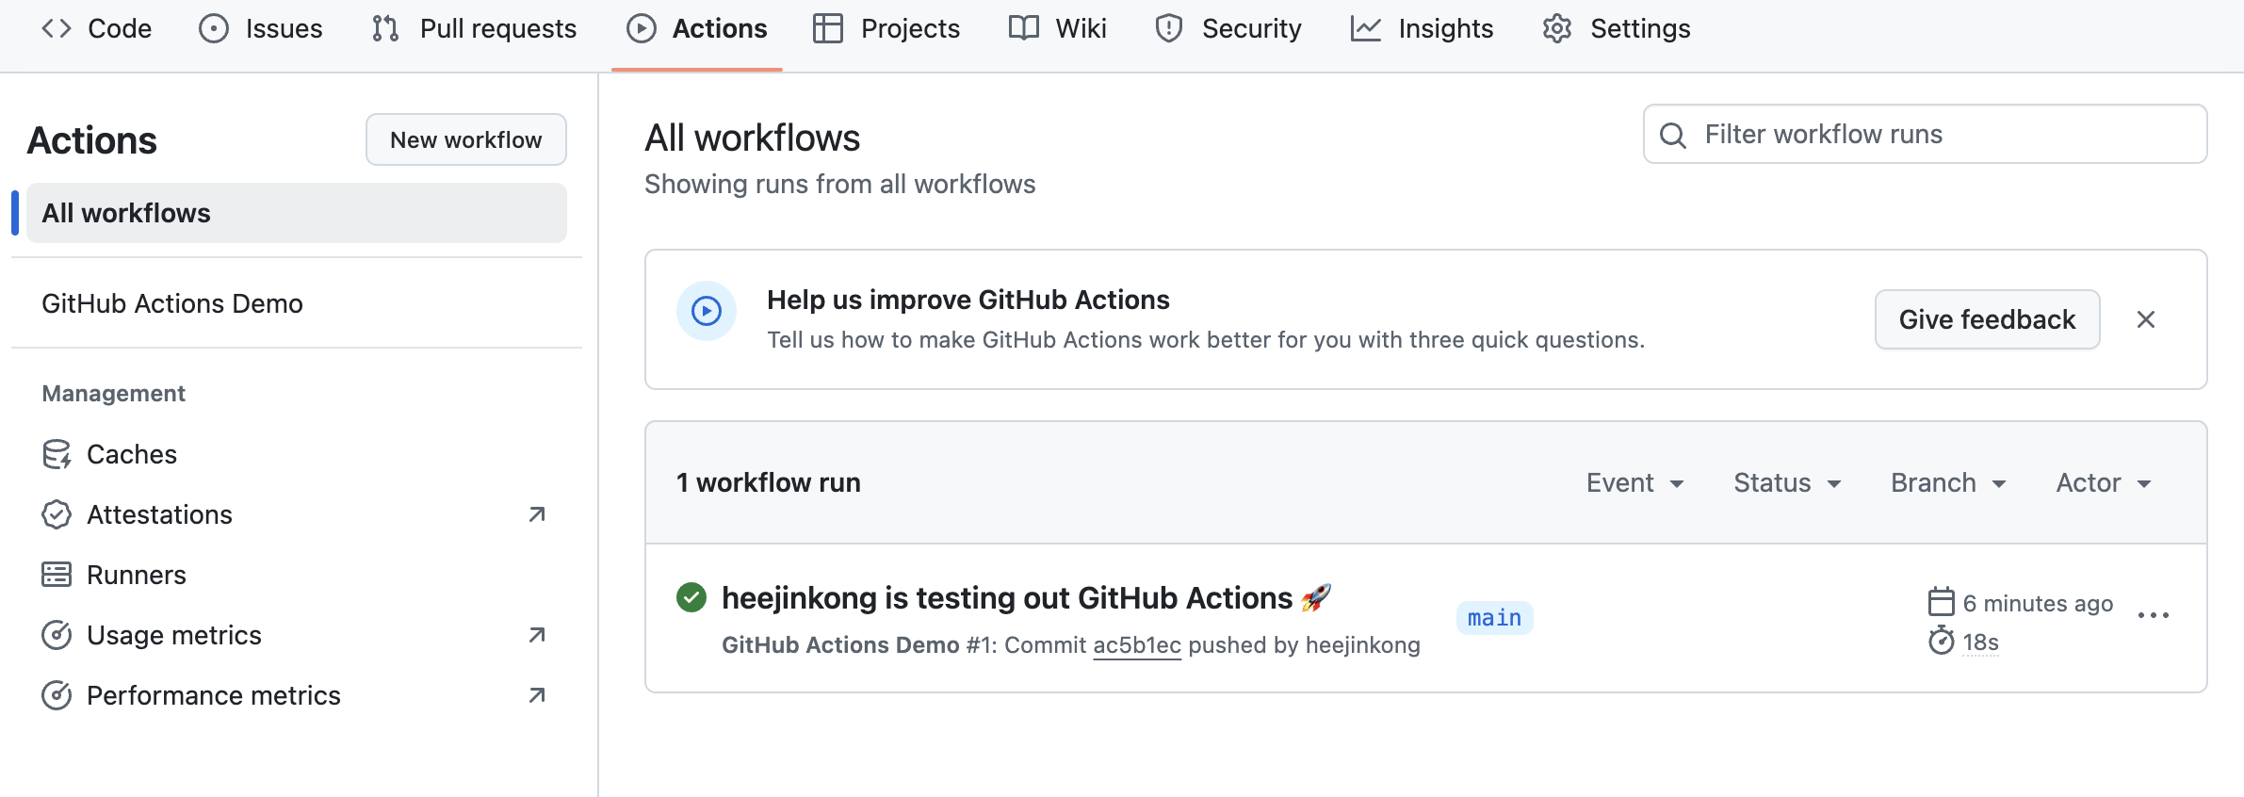Select the Actions tab
Screen dimensions: 2244x797
[697, 28]
